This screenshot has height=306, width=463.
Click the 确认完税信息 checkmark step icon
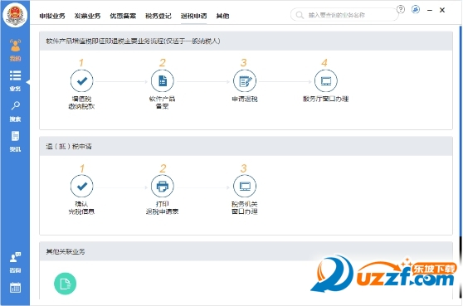pos(82,187)
